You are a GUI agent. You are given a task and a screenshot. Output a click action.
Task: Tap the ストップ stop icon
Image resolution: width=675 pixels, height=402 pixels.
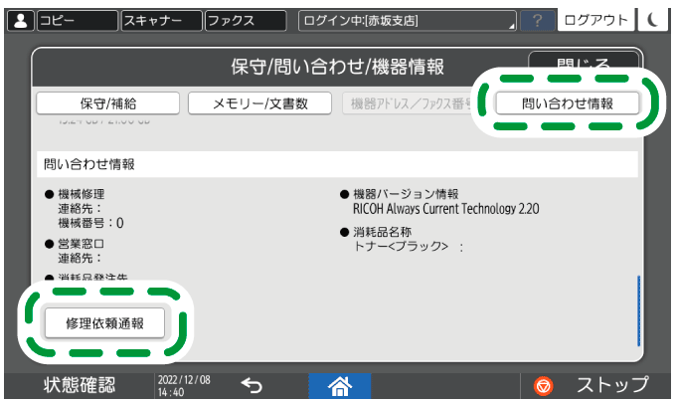pos(543,386)
